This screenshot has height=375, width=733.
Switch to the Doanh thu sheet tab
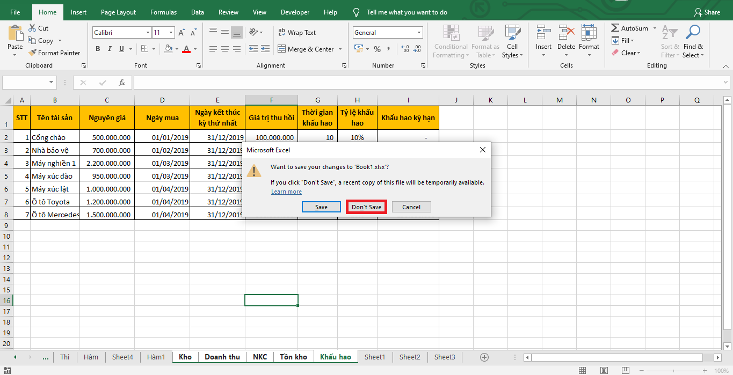[x=222, y=357]
